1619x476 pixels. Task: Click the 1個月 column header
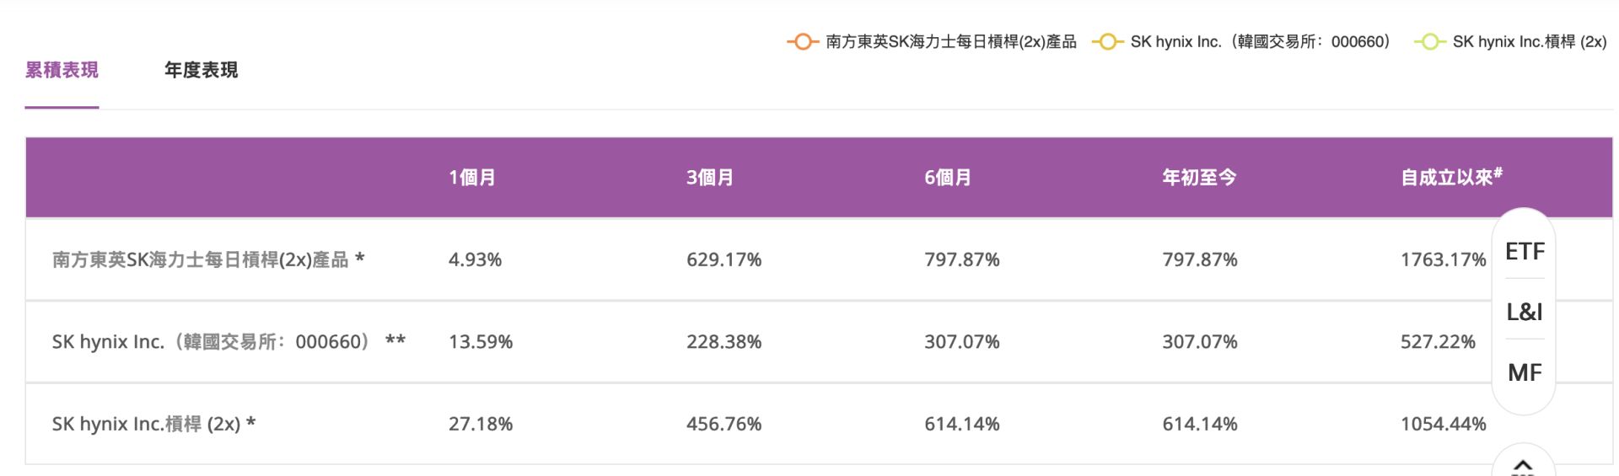[472, 178]
